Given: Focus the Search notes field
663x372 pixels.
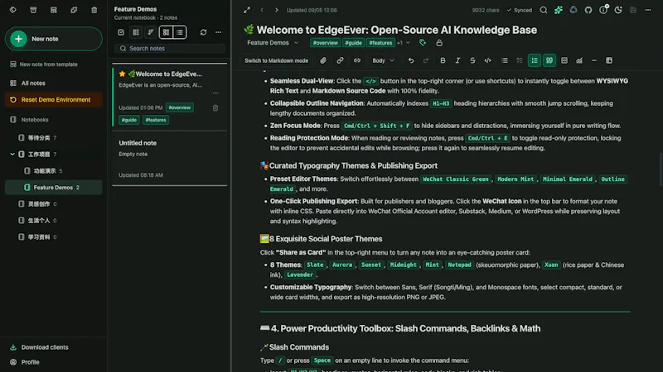Looking at the screenshot, I should 170,49.
